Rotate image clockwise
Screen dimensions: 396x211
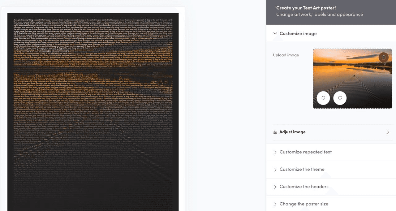pos(340,98)
